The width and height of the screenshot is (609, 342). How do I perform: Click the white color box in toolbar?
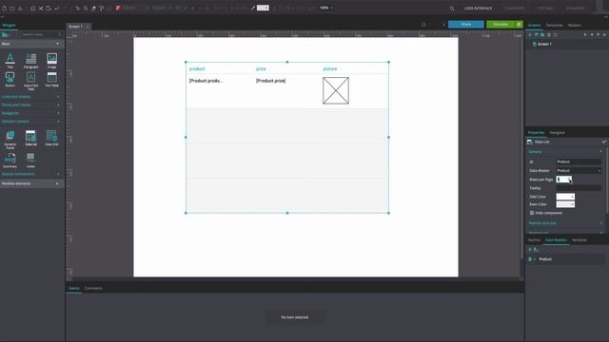tap(263, 8)
